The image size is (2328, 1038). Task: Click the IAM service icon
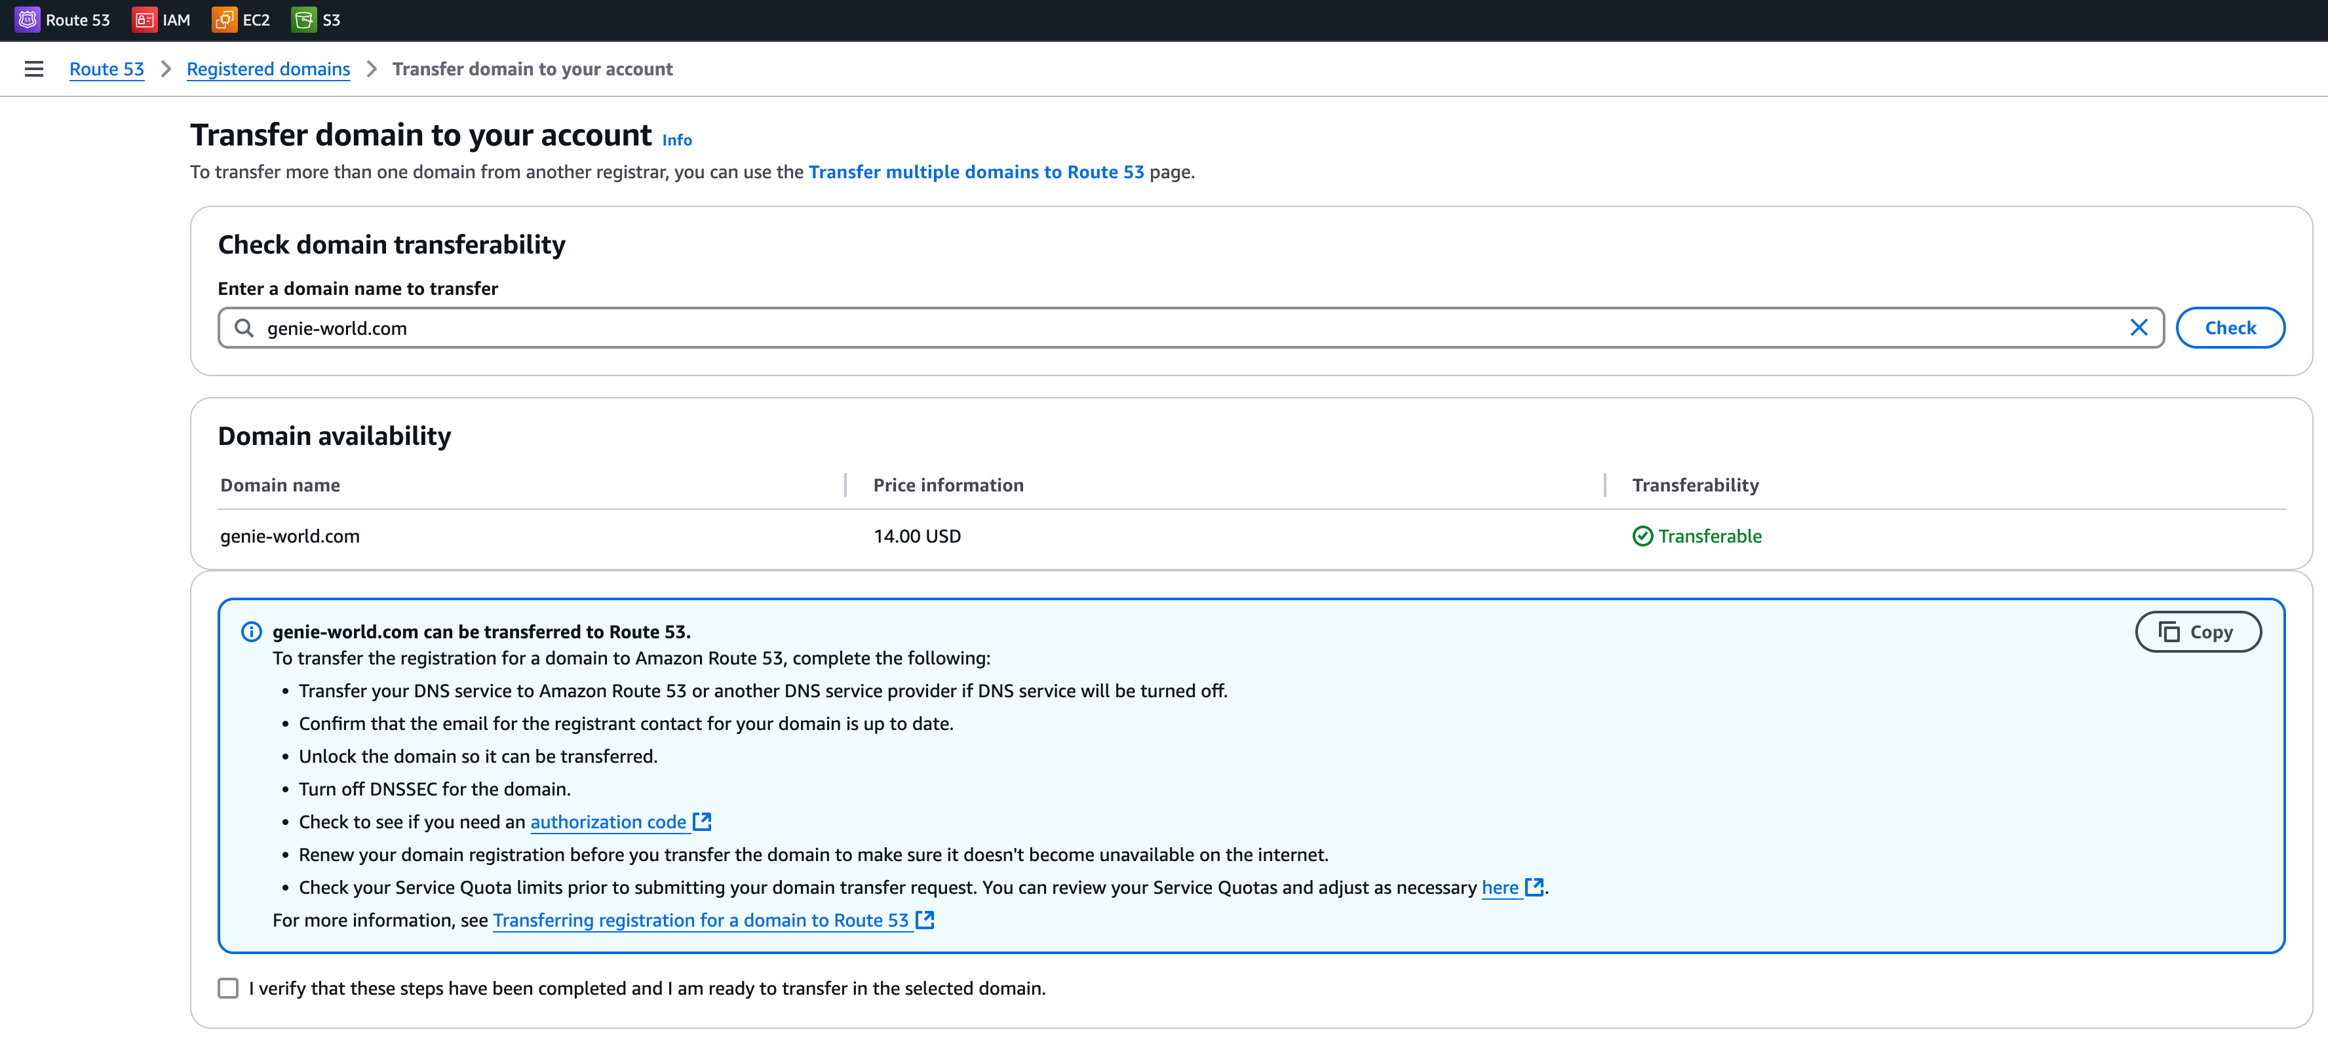pyautogui.click(x=144, y=20)
